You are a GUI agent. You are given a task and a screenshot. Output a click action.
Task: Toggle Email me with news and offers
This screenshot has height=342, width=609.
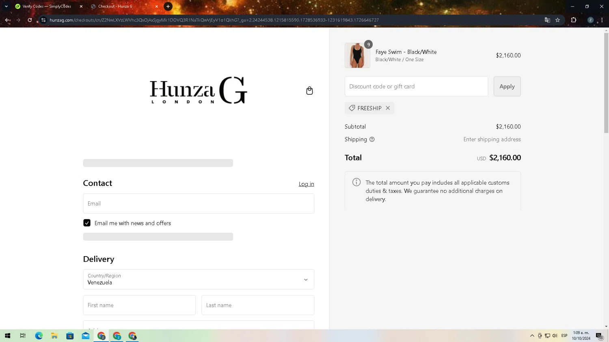[87, 223]
